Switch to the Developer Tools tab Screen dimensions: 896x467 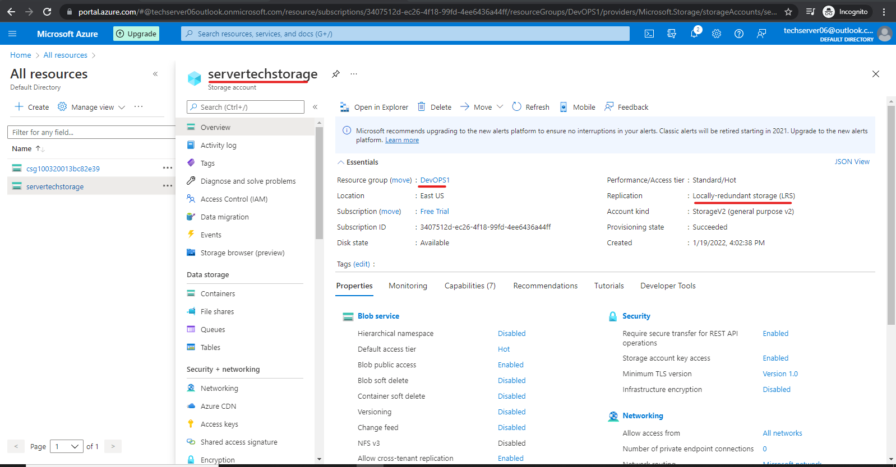tap(668, 286)
